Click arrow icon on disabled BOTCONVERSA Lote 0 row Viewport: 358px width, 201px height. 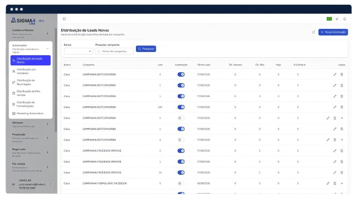(342, 140)
